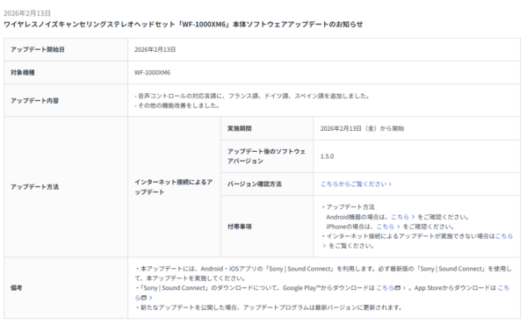Image resolution: width=527 pixels, height=325 pixels.
Task: Open the Android update method 'こちら' link
Action: point(402,217)
